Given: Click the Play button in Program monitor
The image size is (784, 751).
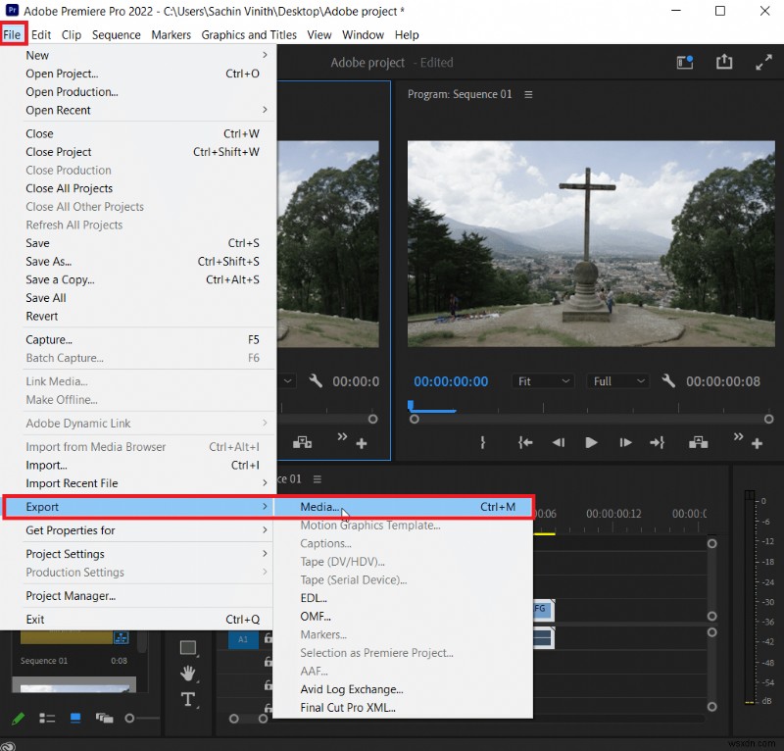Looking at the screenshot, I should pos(591,443).
